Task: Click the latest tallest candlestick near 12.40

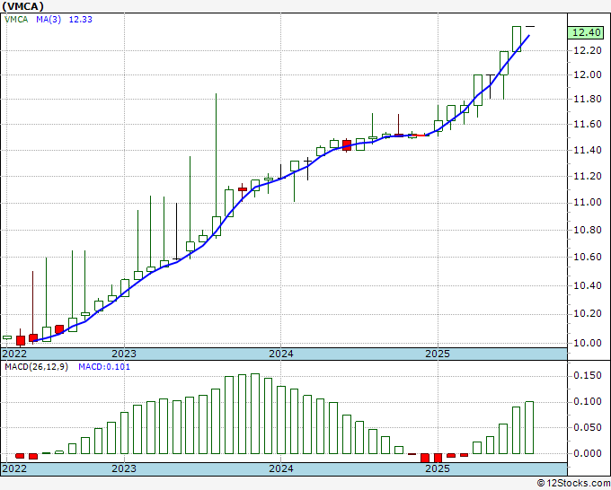Action: pyautogui.click(x=517, y=39)
